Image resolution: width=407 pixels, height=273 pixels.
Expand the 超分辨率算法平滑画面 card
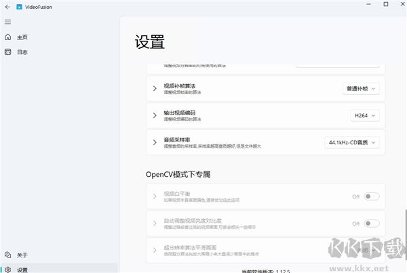(155, 250)
